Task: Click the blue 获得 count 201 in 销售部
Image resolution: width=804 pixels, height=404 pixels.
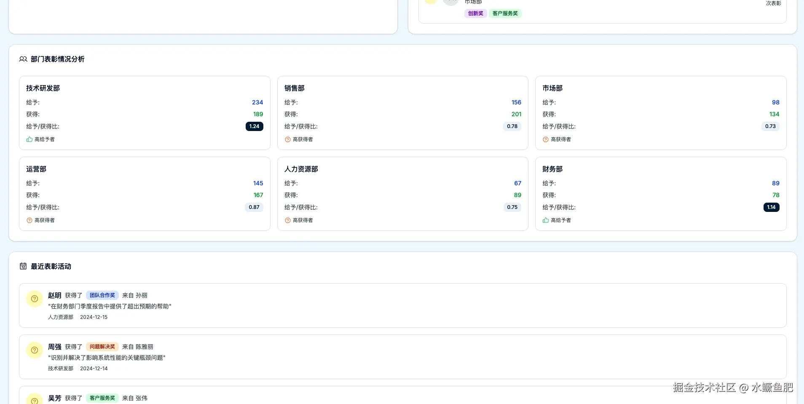Action: tap(516, 114)
